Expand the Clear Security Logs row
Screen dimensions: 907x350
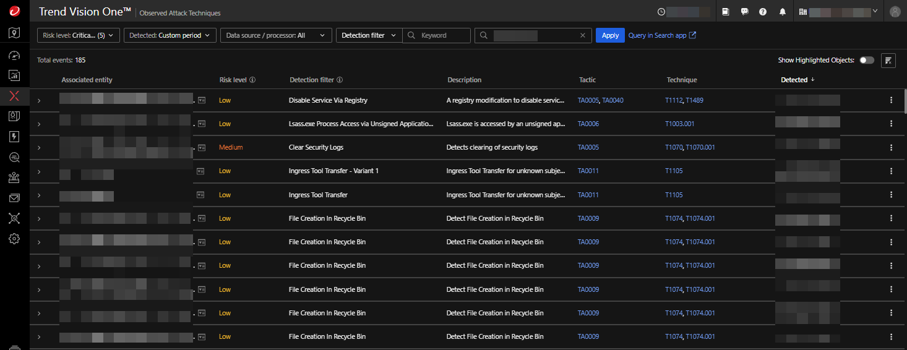click(x=39, y=148)
